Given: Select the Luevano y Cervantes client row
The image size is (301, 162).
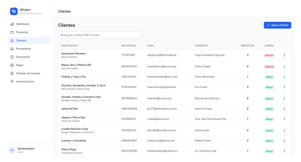Looking at the screenshot, I should (74, 141).
